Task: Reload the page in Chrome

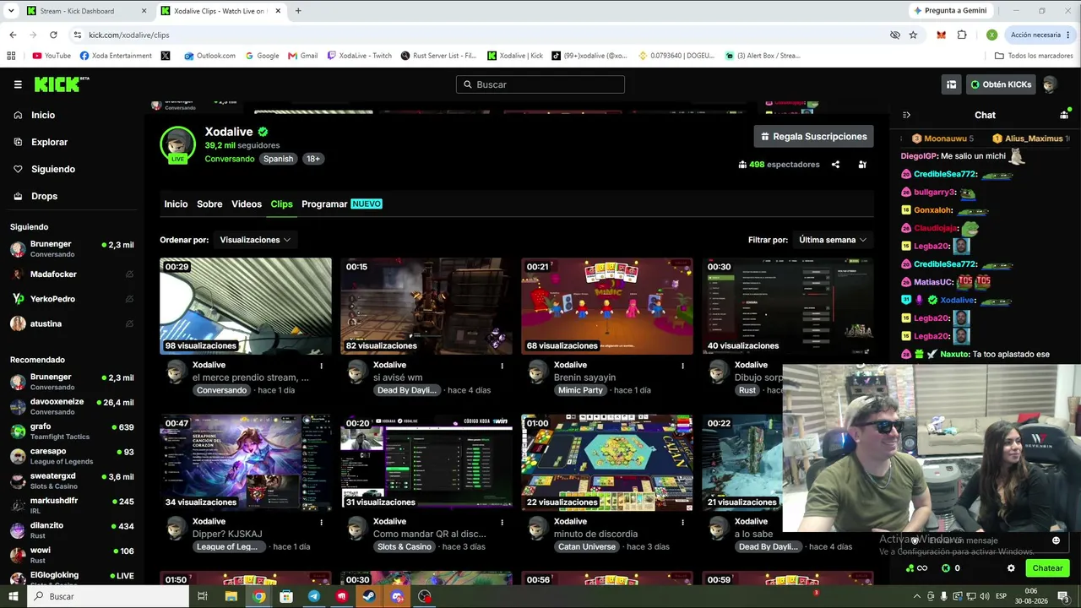Action: tap(53, 35)
